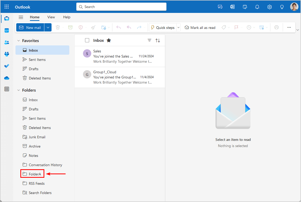Open the People contacts icon

coord(7,42)
